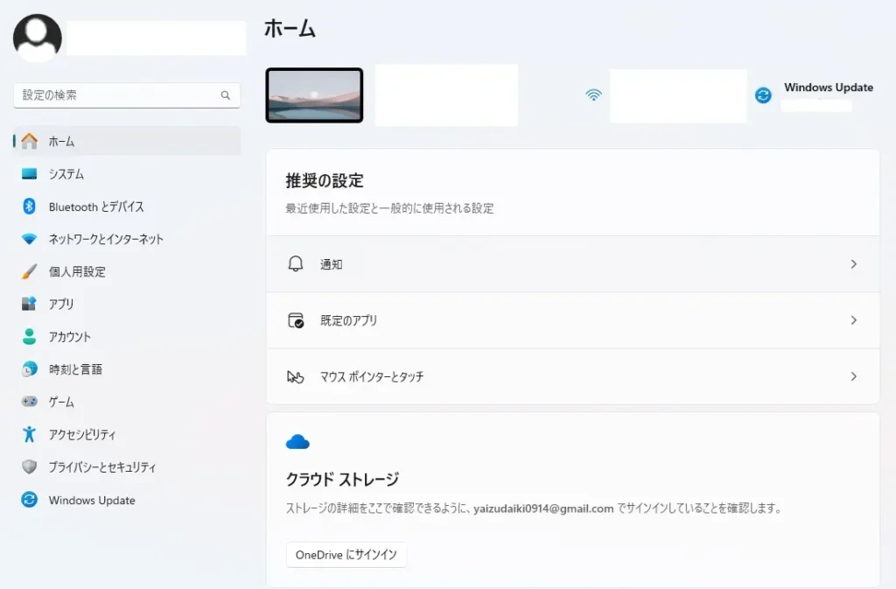Click 最近使用した設定と一般的に使用される設定 subtitle
The height and width of the screenshot is (589, 896).
[x=389, y=208]
